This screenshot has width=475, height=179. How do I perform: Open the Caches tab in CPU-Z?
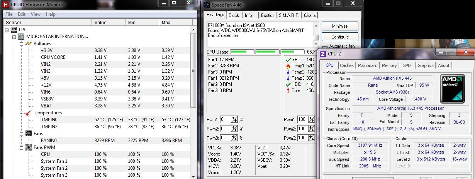346,65
